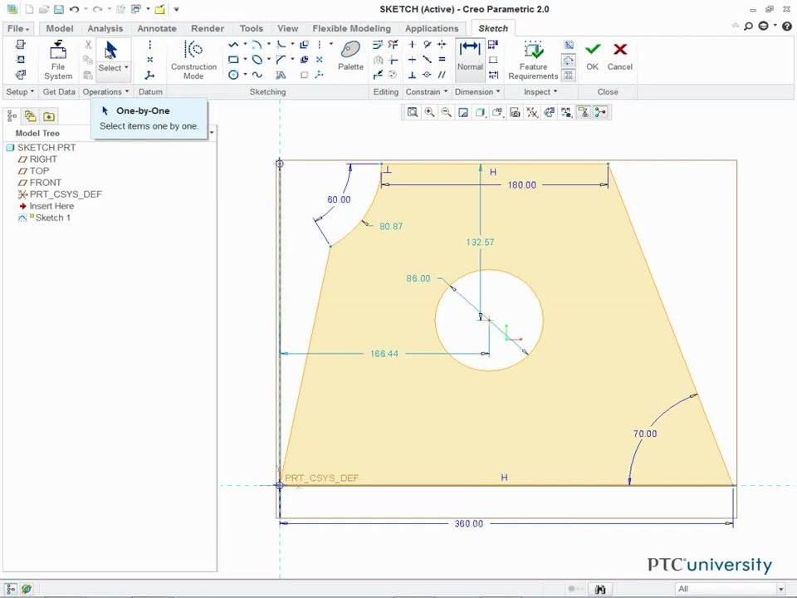This screenshot has width=797, height=598.
Task: Cancel the sketch
Action: pyautogui.click(x=619, y=56)
